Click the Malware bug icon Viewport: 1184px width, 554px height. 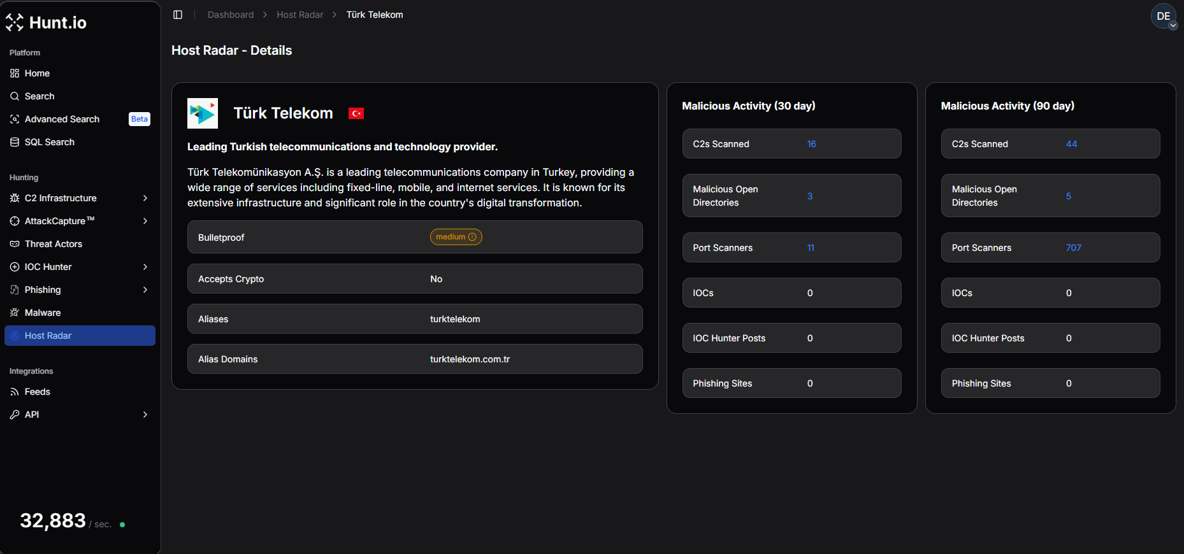click(x=15, y=313)
